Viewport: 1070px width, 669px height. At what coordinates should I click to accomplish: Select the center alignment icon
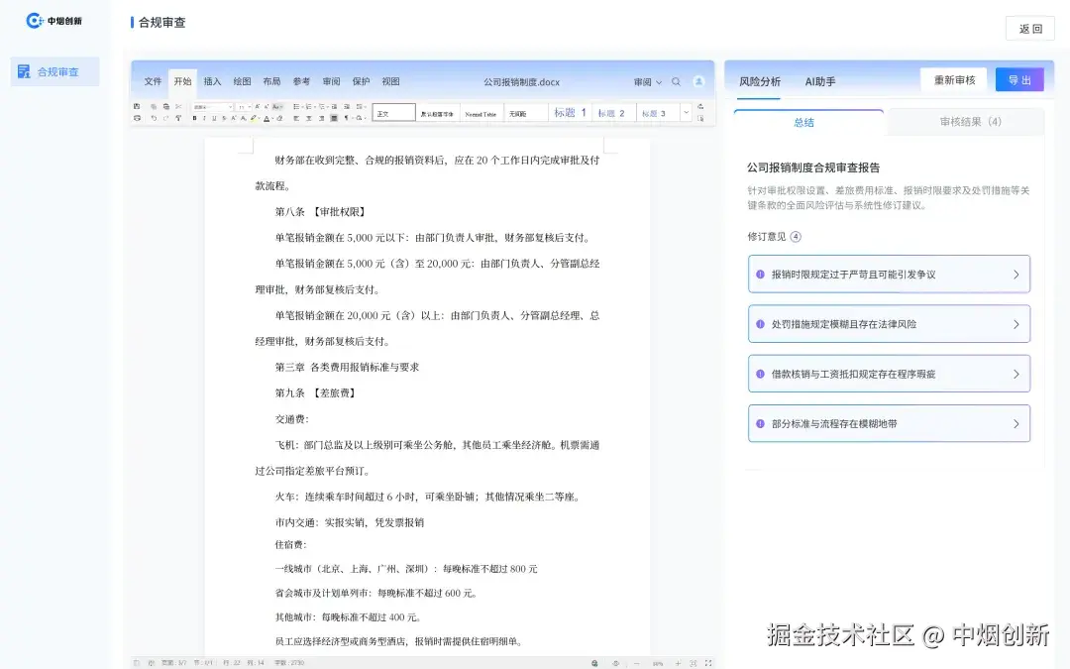pos(308,117)
